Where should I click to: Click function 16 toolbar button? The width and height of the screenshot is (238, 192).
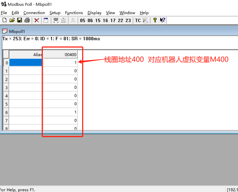[x=105, y=20]
